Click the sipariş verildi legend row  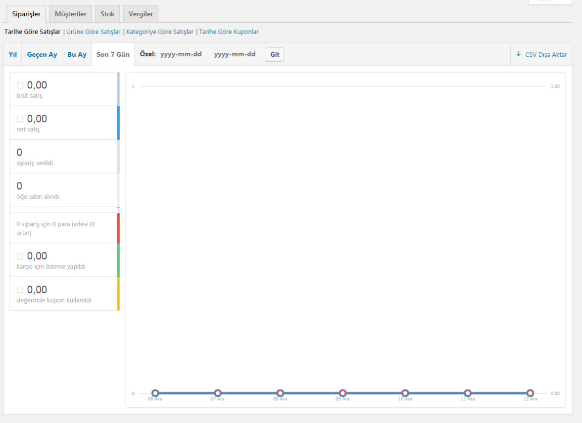[63, 157]
